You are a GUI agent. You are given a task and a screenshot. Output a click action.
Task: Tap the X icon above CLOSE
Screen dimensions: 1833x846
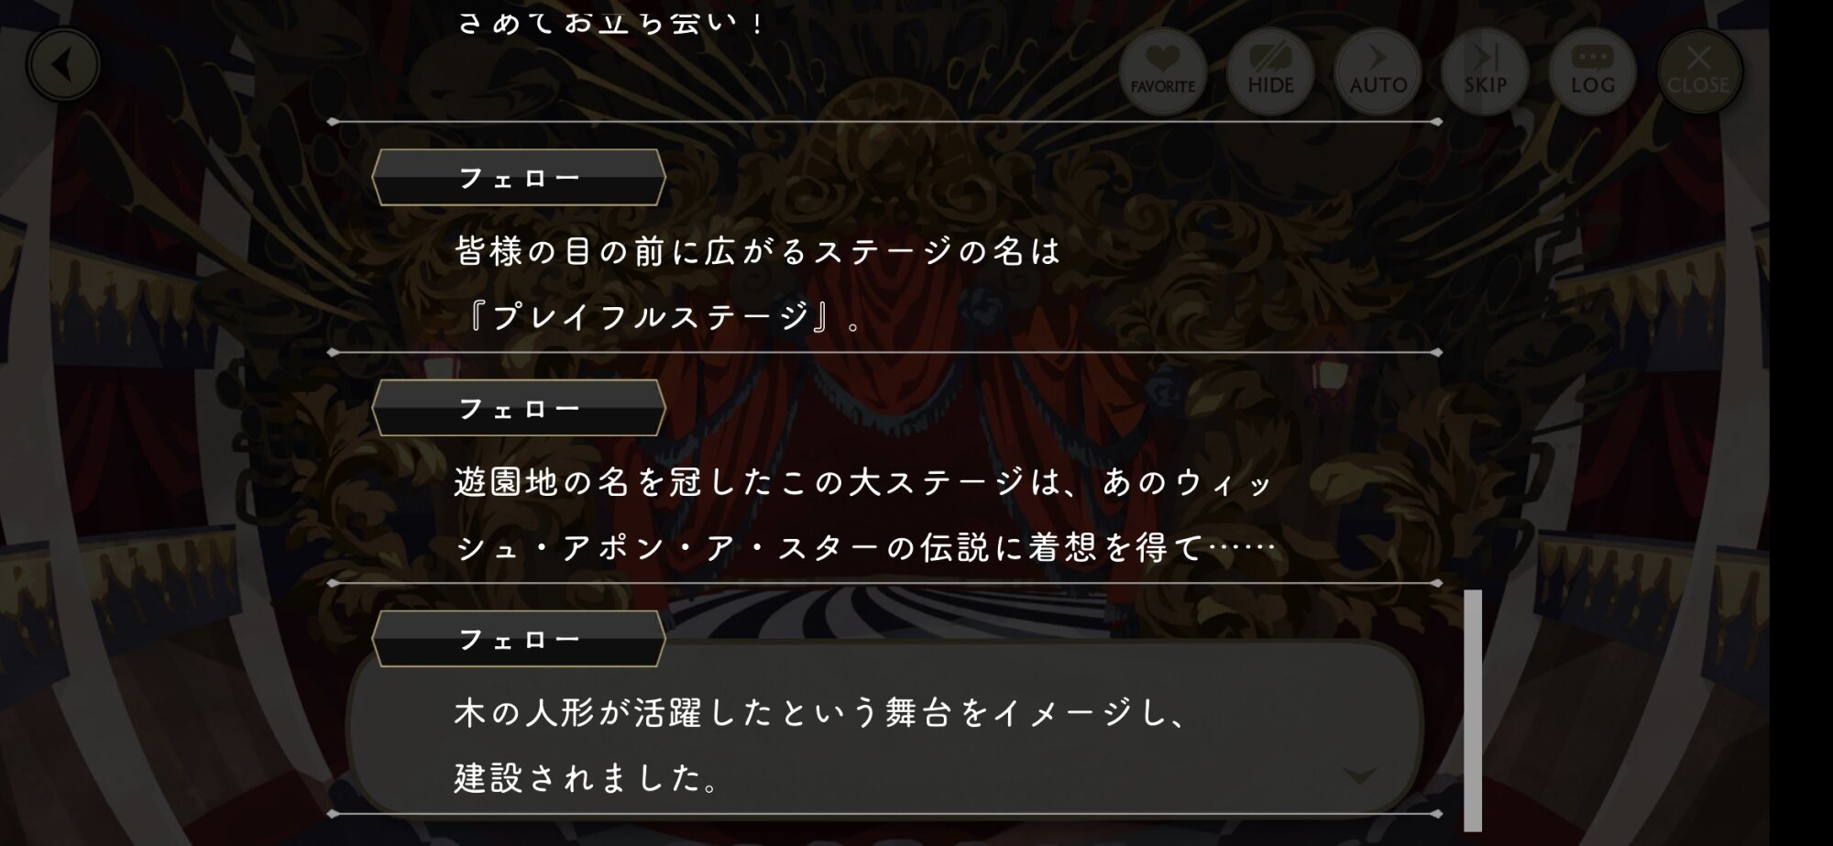click(x=1698, y=57)
